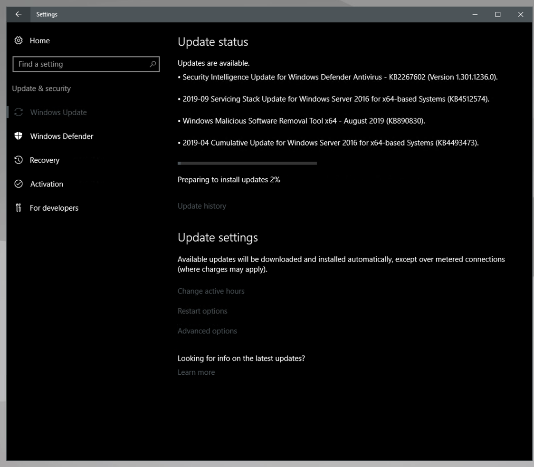
Task: Click the Windows Update refresh icon
Action: click(x=19, y=112)
